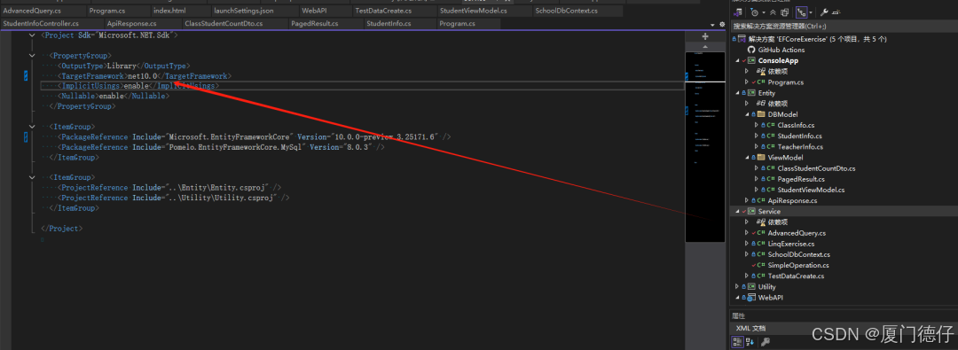
Task: Open TestDataCreate.cs in Solution Explorer tree
Action: 796,276
